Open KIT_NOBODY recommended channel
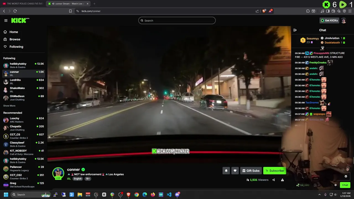This screenshot has height=199, width=354. [x=24, y=152]
